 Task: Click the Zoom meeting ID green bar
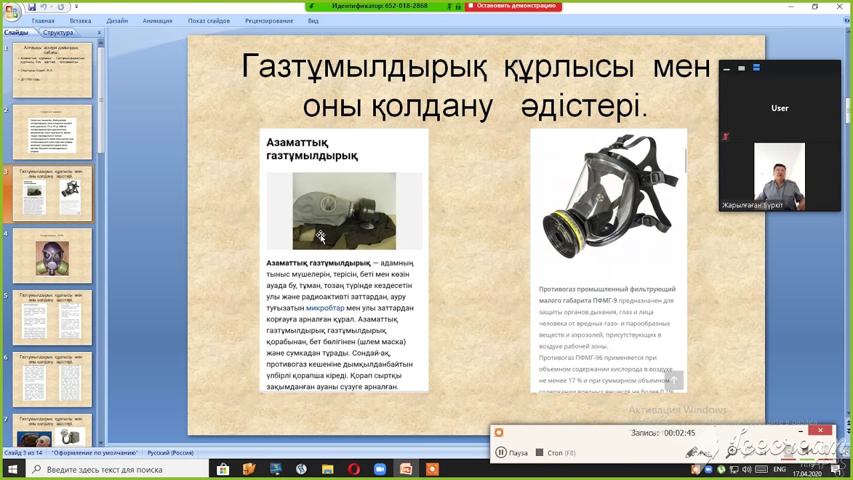click(380, 6)
